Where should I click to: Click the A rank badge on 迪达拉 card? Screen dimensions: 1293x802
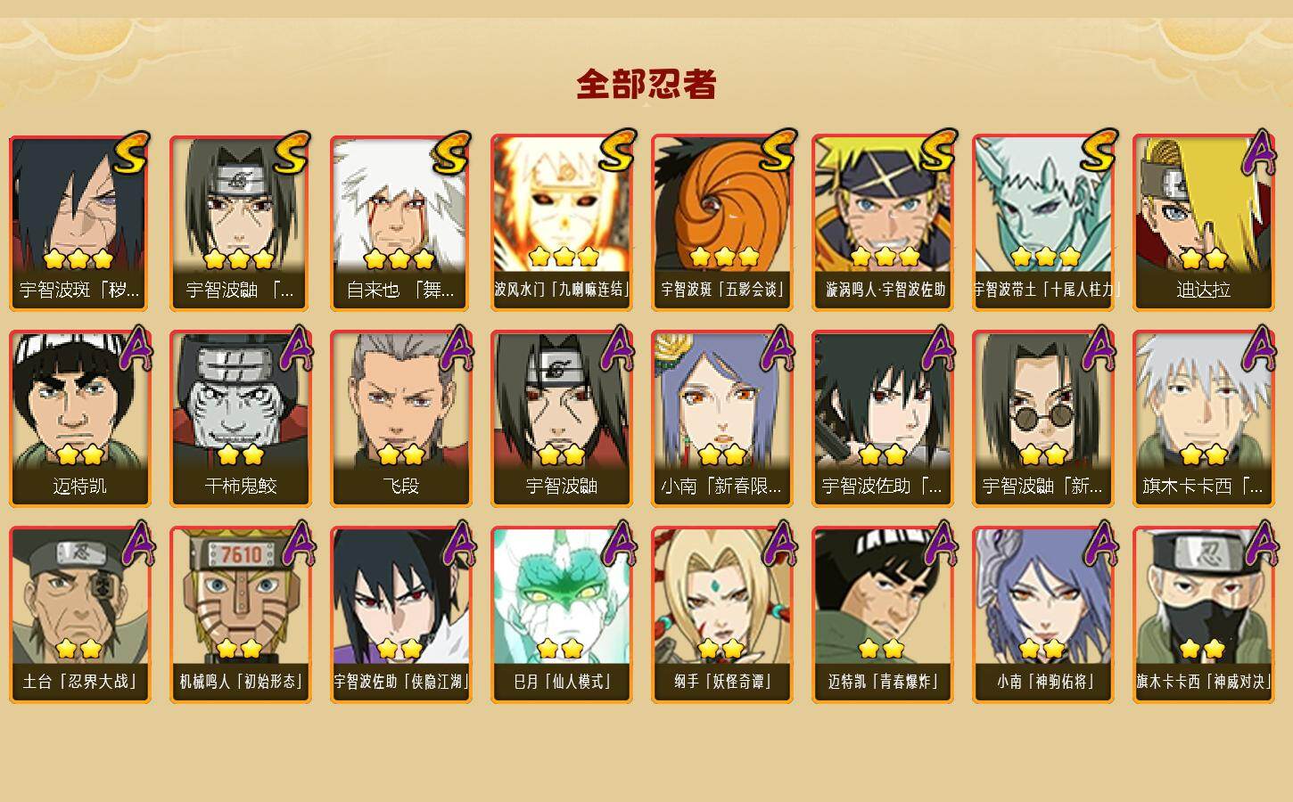[1260, 151]
